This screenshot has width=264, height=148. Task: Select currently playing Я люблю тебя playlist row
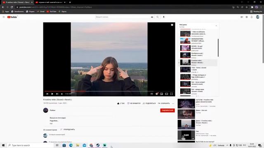pyautogui.click(x=198, y=62)
